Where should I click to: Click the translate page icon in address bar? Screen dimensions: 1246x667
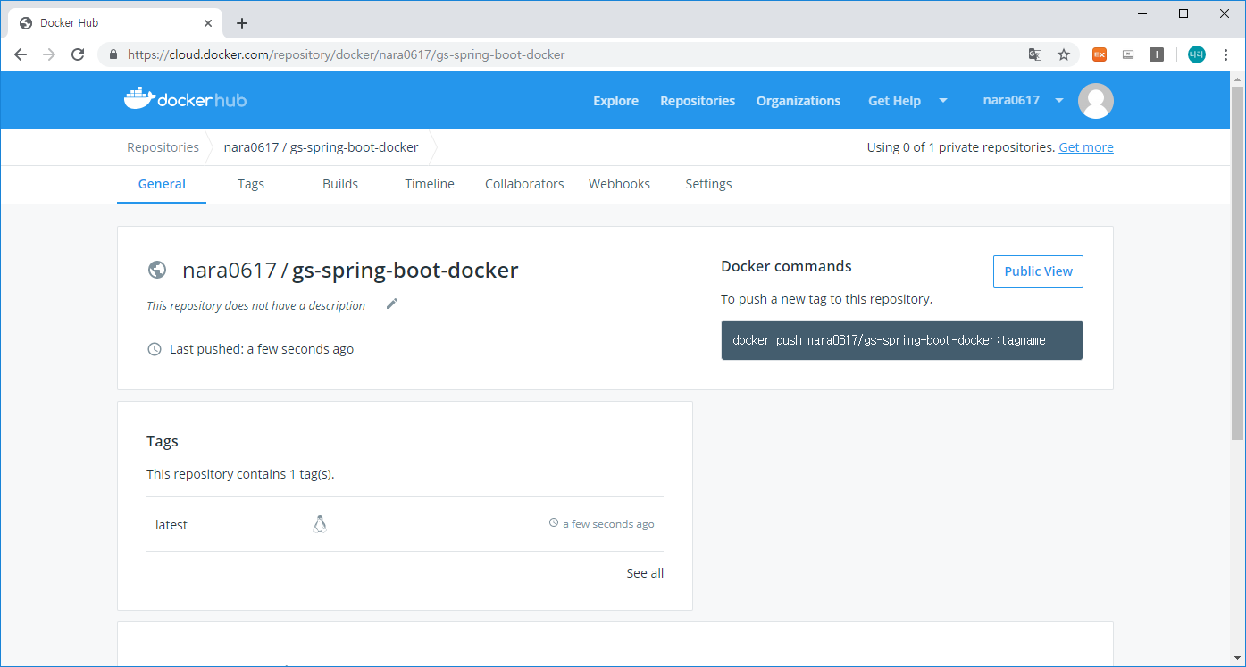tap(1035, 54)
